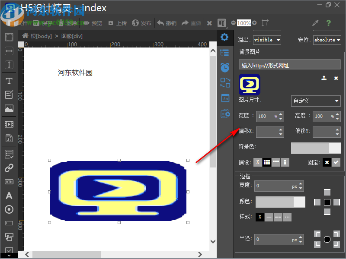The height and width of the screenshot is (259, 346).
Task: Select the Image tool in left sidebar
Action: click(9, 109)
